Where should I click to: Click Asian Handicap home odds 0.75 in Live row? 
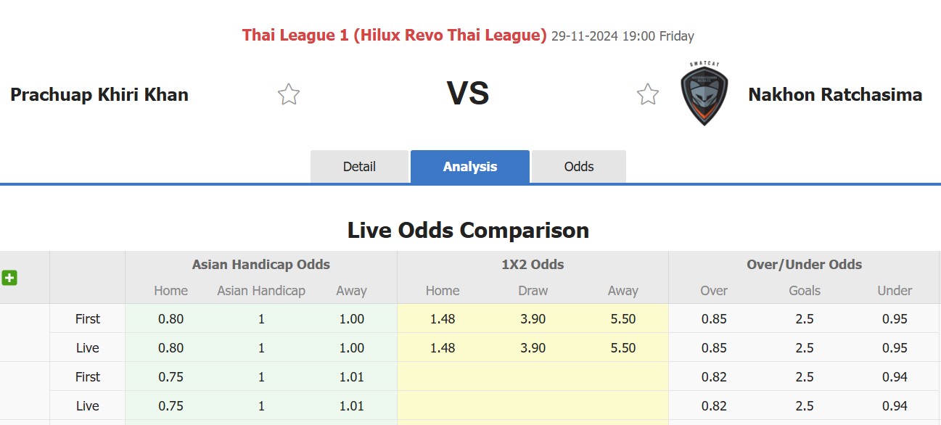170,406
